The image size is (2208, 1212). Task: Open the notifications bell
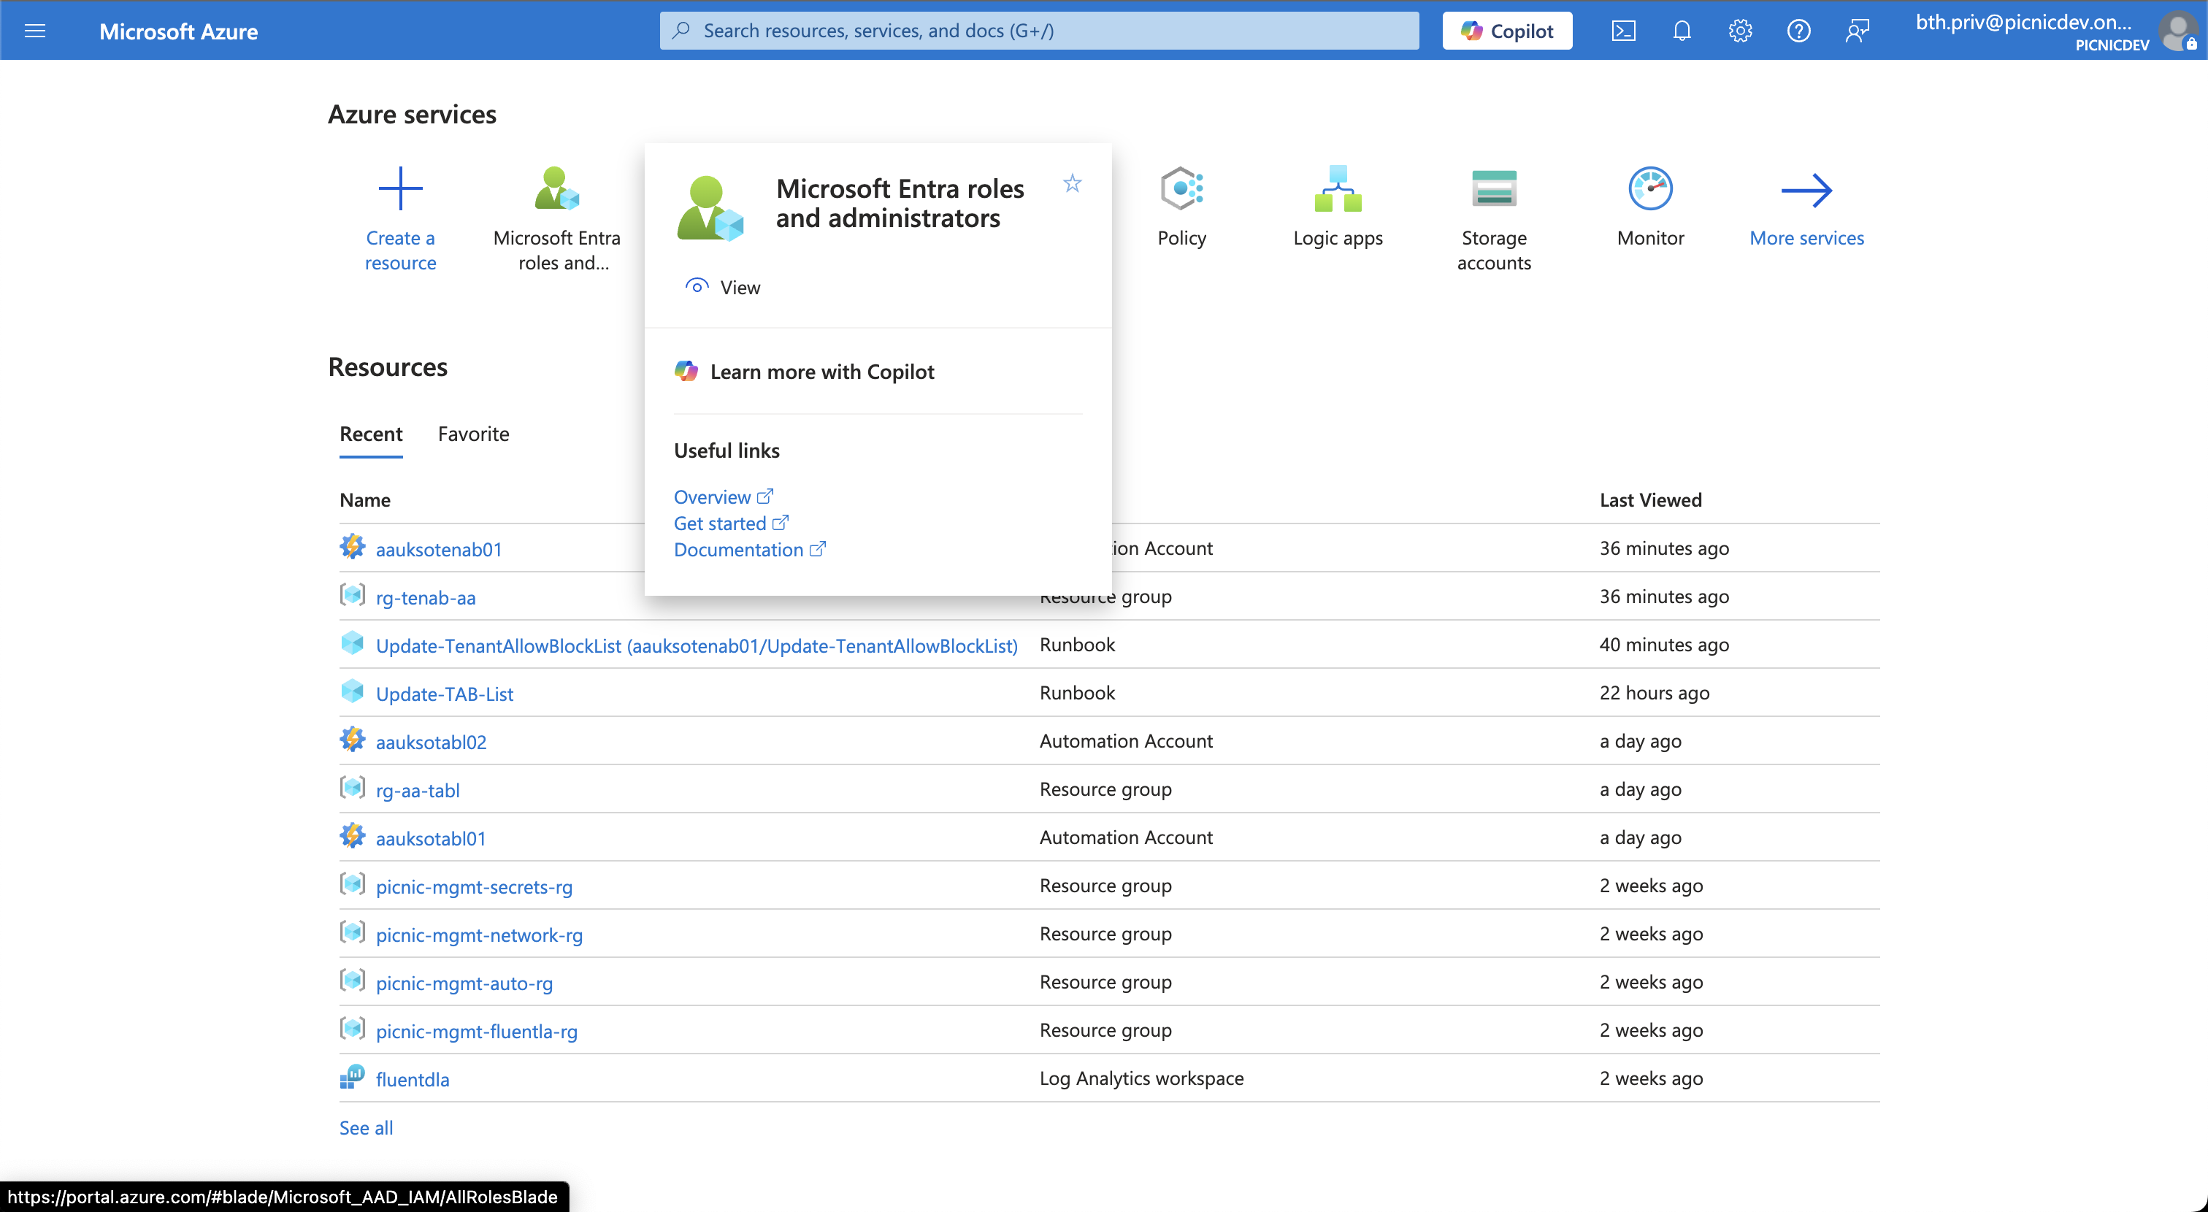pos(1682,31)
